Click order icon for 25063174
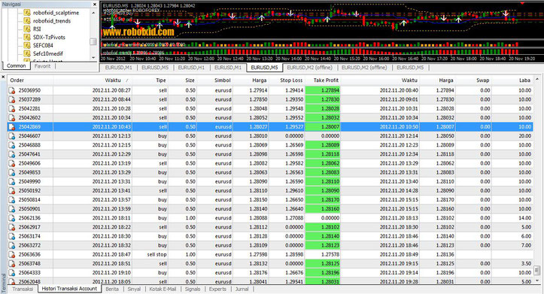Viewport: 544px width, 294px height. [12, 236]
